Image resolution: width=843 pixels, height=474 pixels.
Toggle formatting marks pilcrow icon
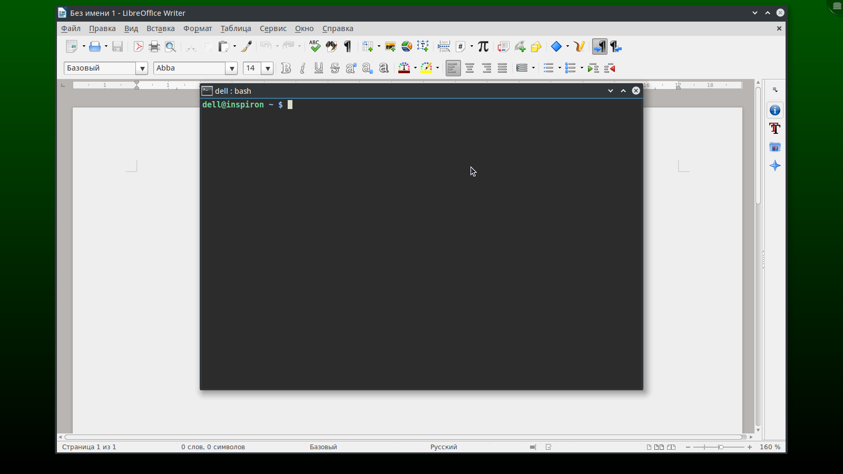pyautogui.click(x=348, y=47)
